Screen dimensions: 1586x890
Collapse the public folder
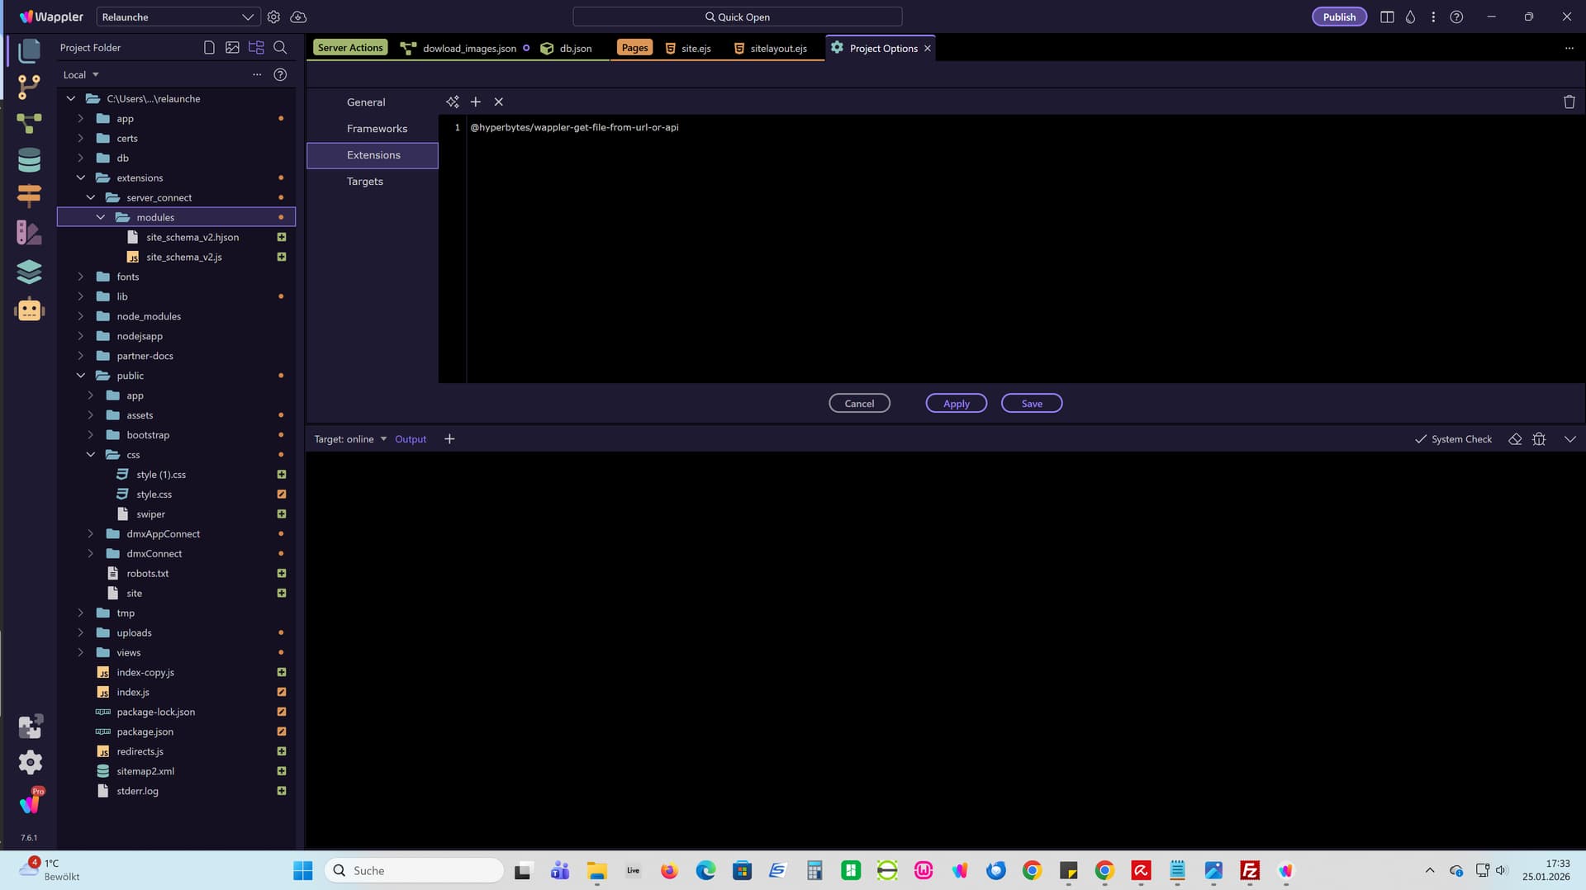pyautogui.click(x=81, y=376)
